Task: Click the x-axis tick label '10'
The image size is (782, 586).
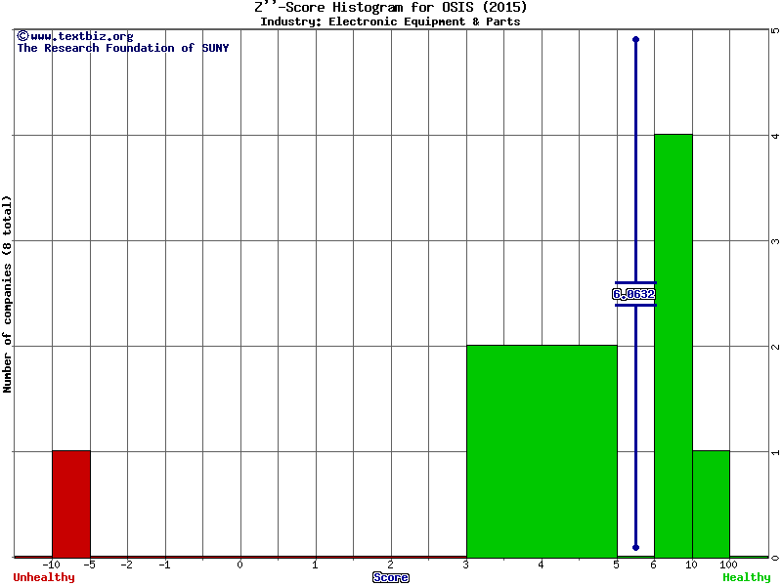Action: click(691, 565)
